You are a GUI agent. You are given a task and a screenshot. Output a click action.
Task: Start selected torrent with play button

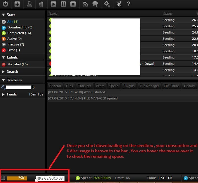[53, 4]
